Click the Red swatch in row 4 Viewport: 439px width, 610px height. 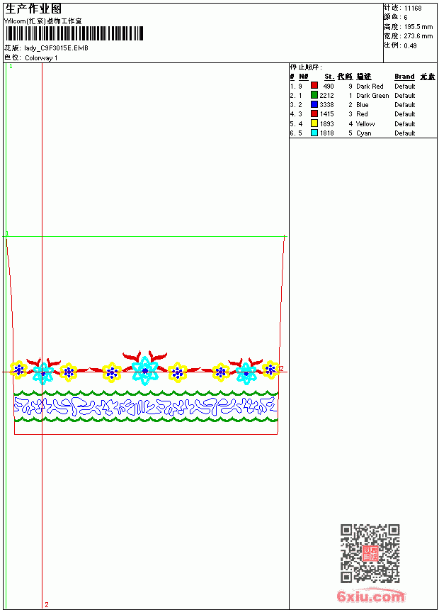[x=314, y=113]
